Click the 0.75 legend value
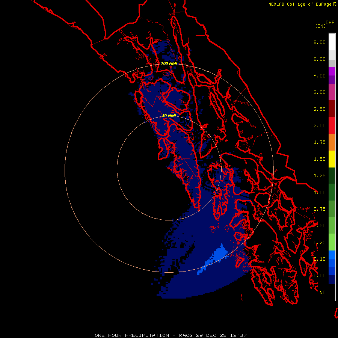 320,209
